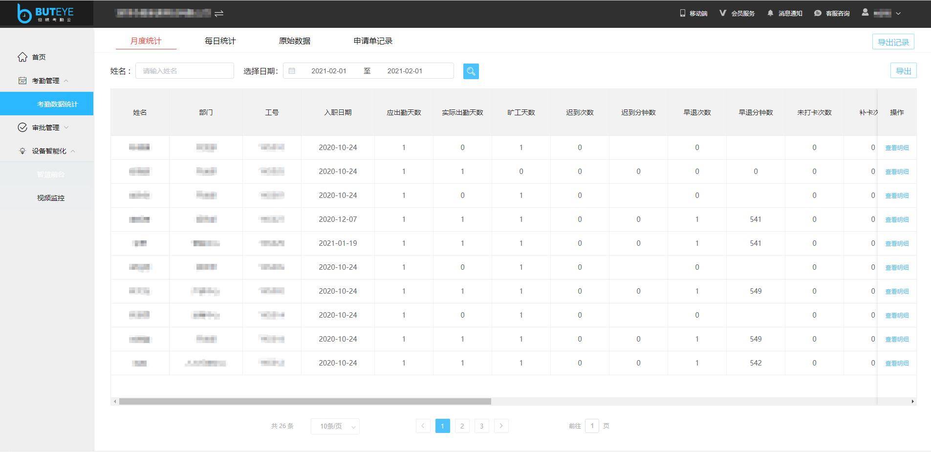Open 消息通知 notifications bell
Viewport: 931px width, 452px height.
(784, 13)
